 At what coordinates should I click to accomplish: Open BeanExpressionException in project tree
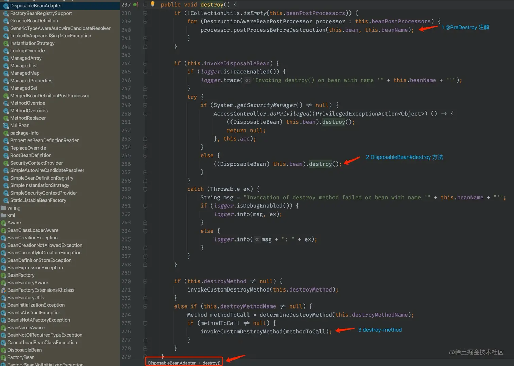coord(35,268)
